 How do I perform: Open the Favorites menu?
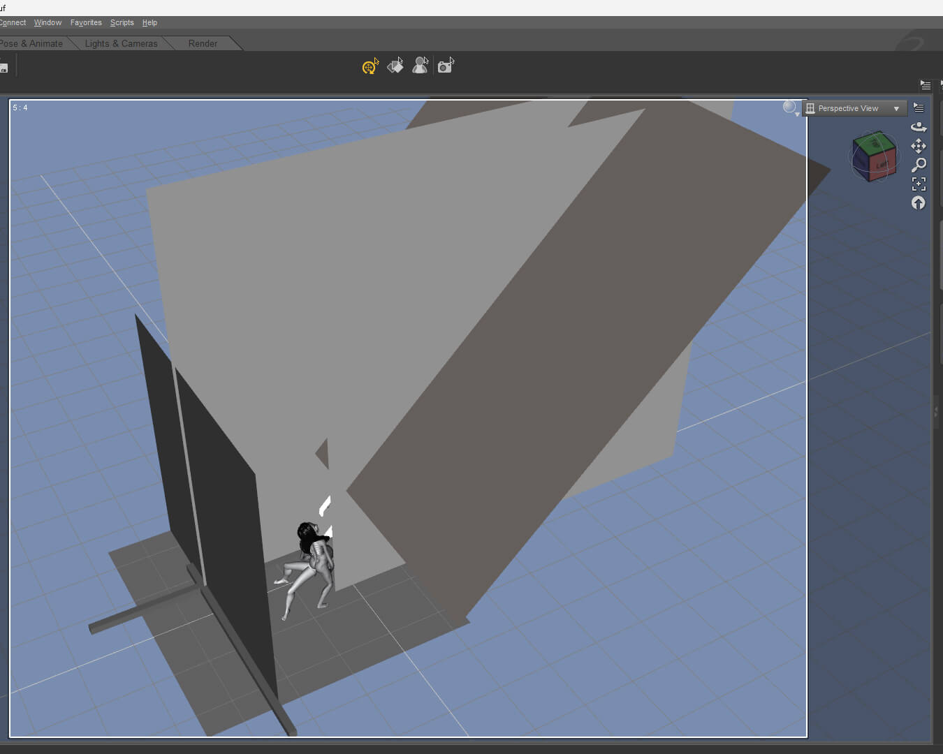pos(86,22)
